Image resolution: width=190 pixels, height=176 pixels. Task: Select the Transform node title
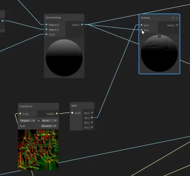[26, 106]
